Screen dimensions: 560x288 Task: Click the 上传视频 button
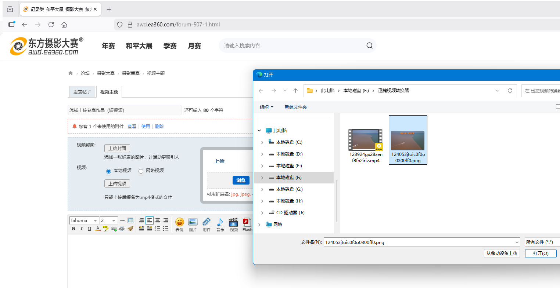click(x=117, y=183)
